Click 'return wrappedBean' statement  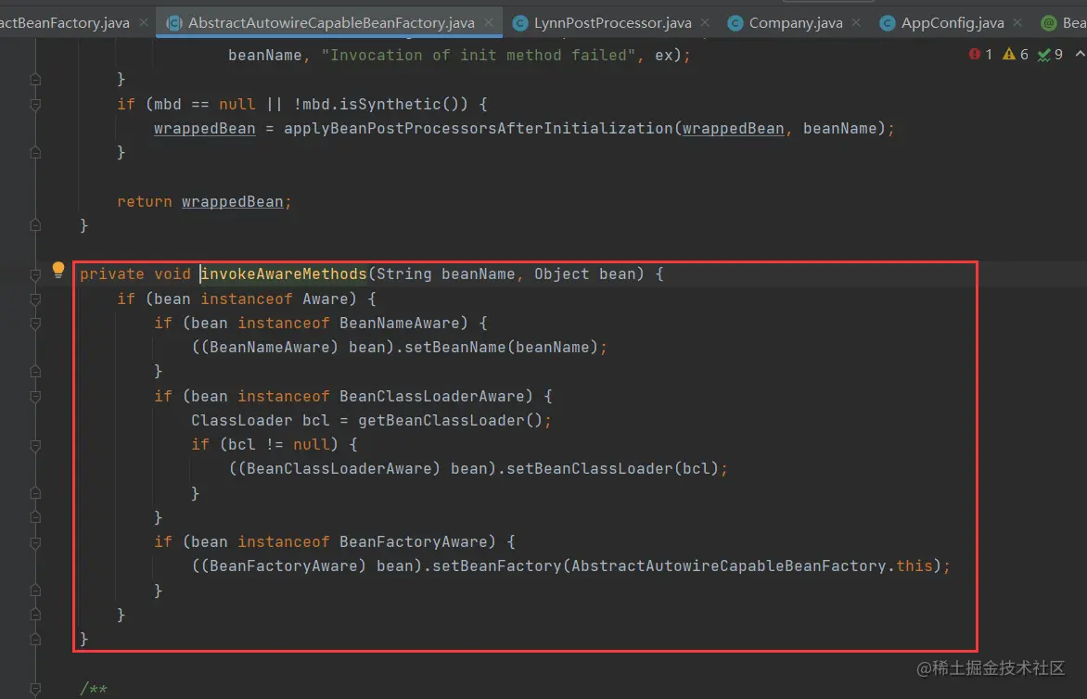tap(204, 201)
